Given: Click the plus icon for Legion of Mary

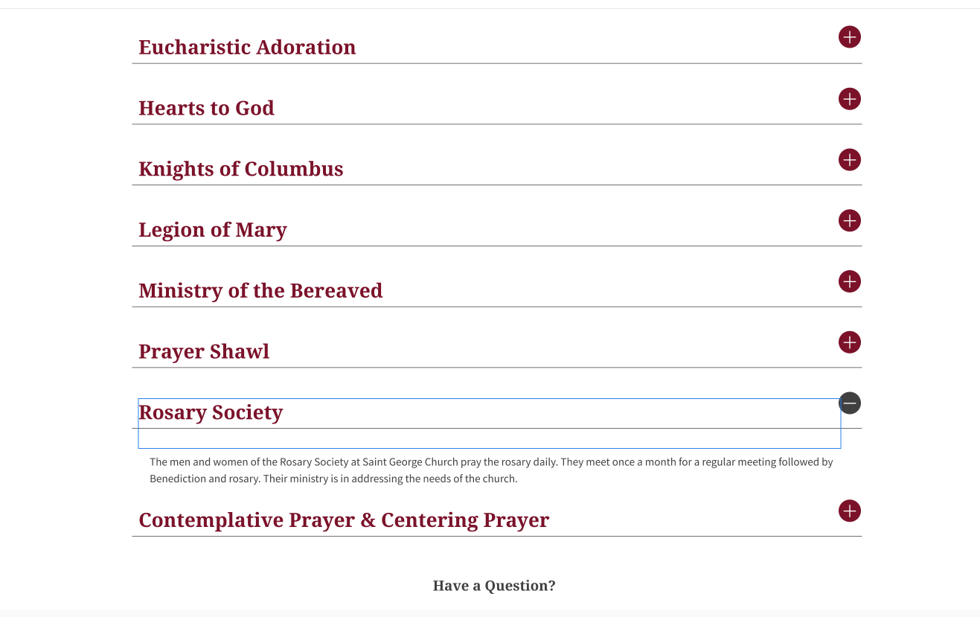Looking at the screenshot, I should click(x=849, y=220).
